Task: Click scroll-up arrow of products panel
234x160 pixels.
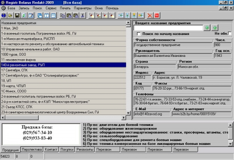Action: point(230,125)
